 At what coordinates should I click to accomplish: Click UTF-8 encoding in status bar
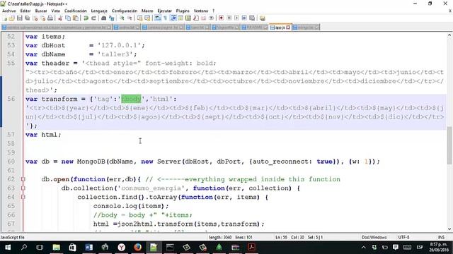403,237
